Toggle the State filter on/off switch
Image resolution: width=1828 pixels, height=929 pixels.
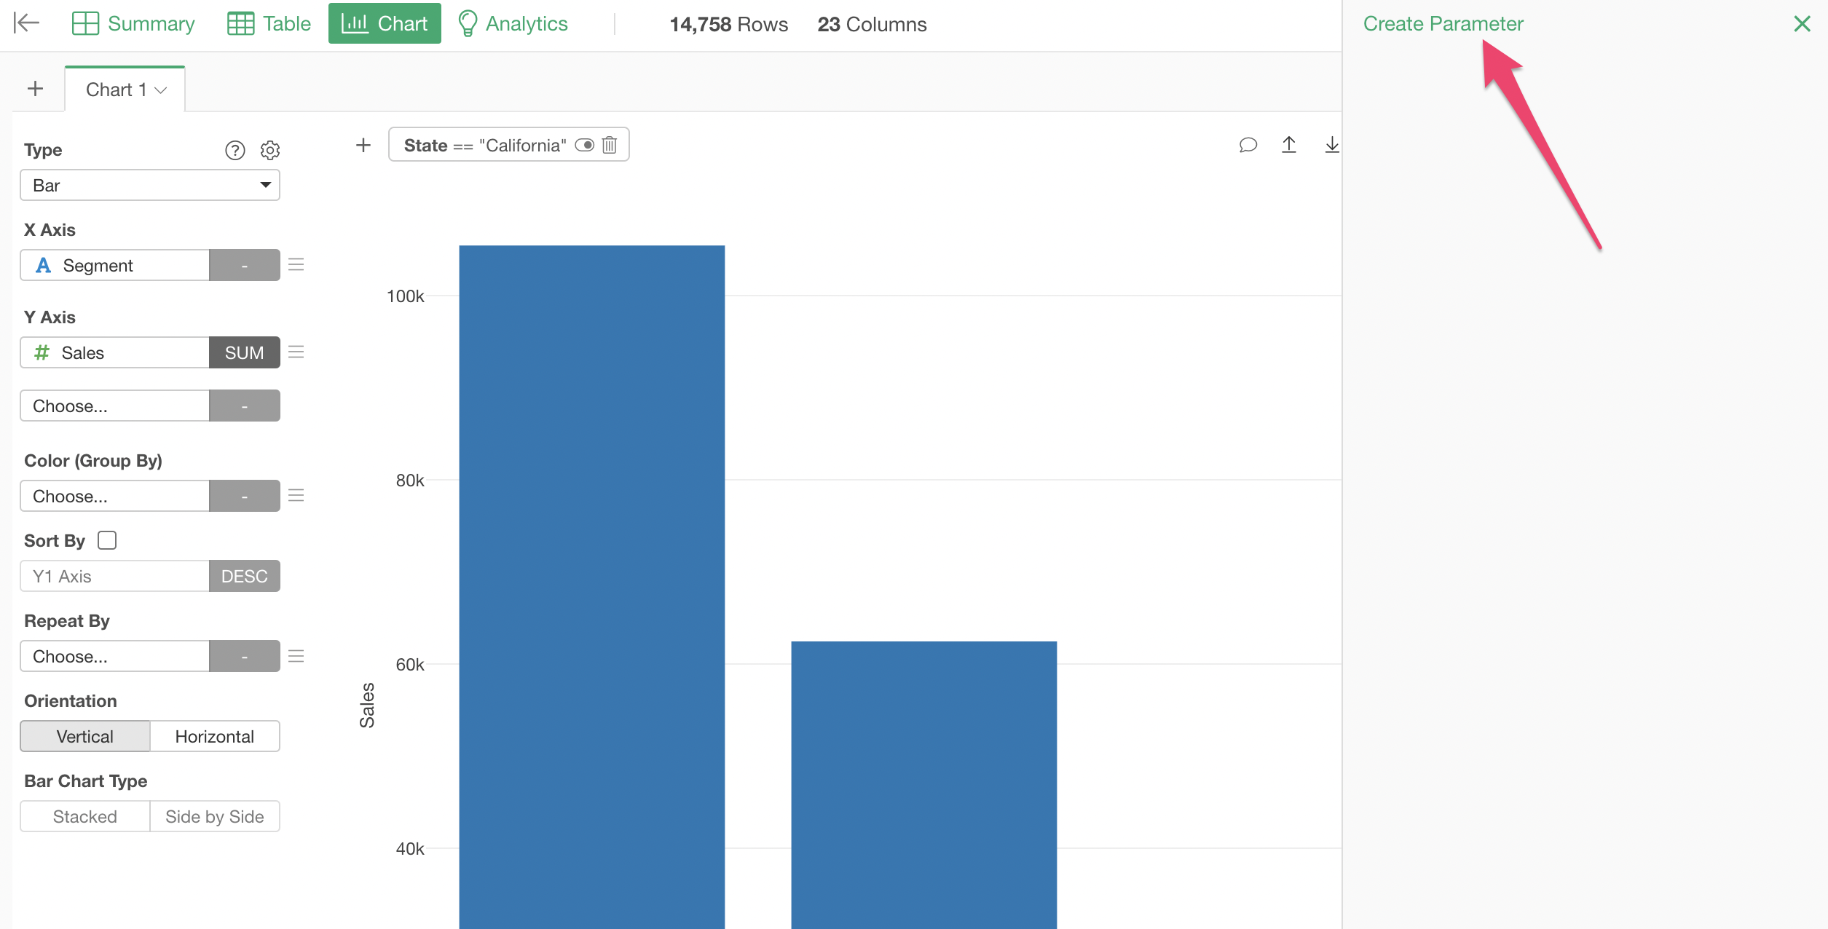click(584, 145)
